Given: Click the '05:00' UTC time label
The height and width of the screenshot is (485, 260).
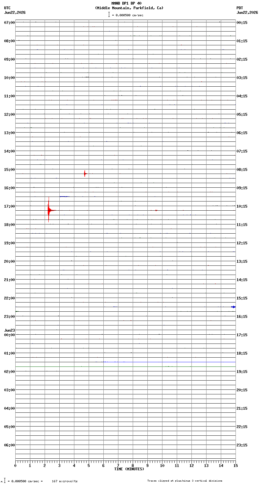Looking at the screenshot, I should tap(9, 427).
